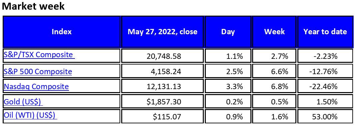Click the -22.46% year to date cell

(325, 86)
